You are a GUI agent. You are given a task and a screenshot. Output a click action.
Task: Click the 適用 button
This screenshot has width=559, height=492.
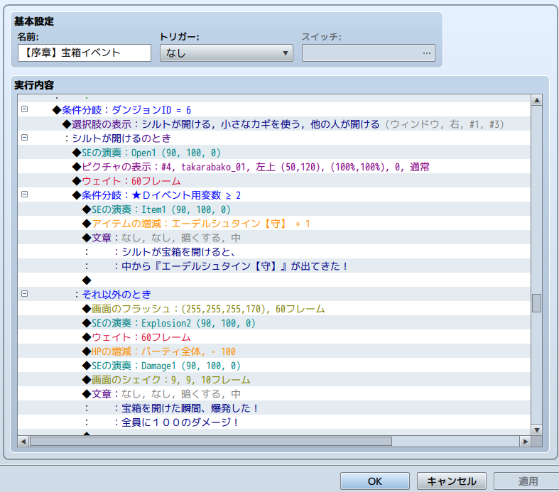(528, 481)
